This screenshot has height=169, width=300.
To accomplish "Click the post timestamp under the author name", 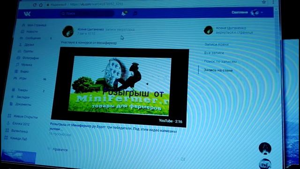I will click(86, 33).
